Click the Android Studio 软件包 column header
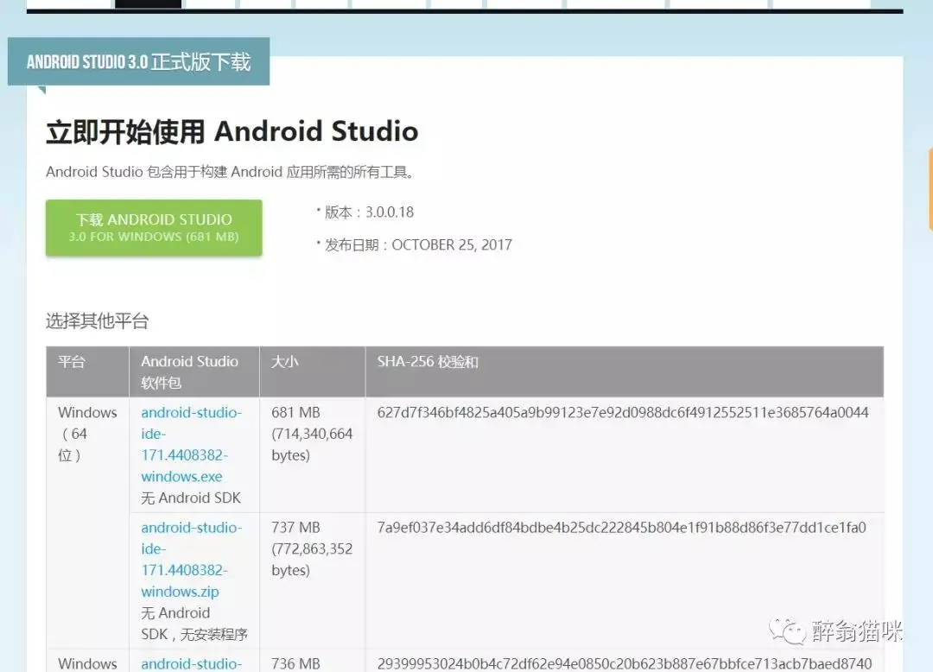This screenshot has height=672, width=933. click(x=194, y=371)
